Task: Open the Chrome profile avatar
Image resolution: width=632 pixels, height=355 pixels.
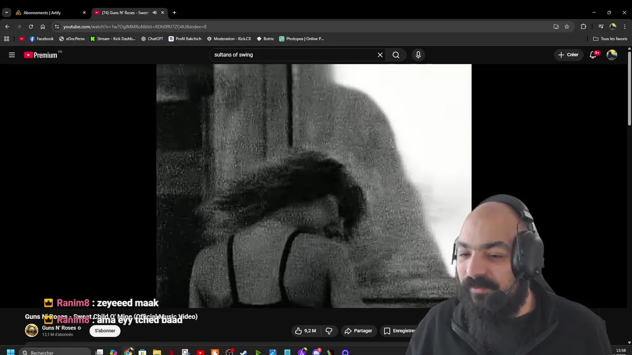Action: pos(613,27)
